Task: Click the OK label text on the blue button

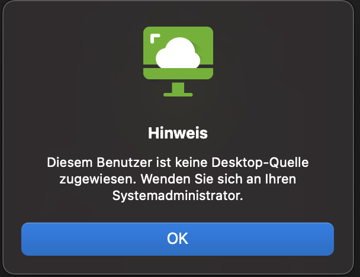Action: coord(178,239)
